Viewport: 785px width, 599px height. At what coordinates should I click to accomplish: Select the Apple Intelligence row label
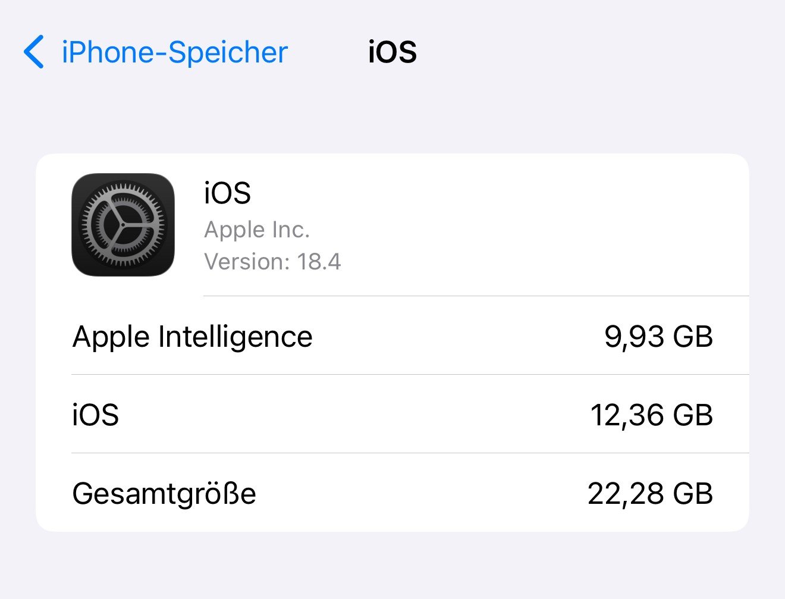[192, 337]
